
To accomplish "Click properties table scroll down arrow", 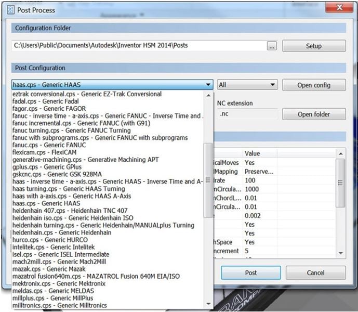I will coord(341,253).
